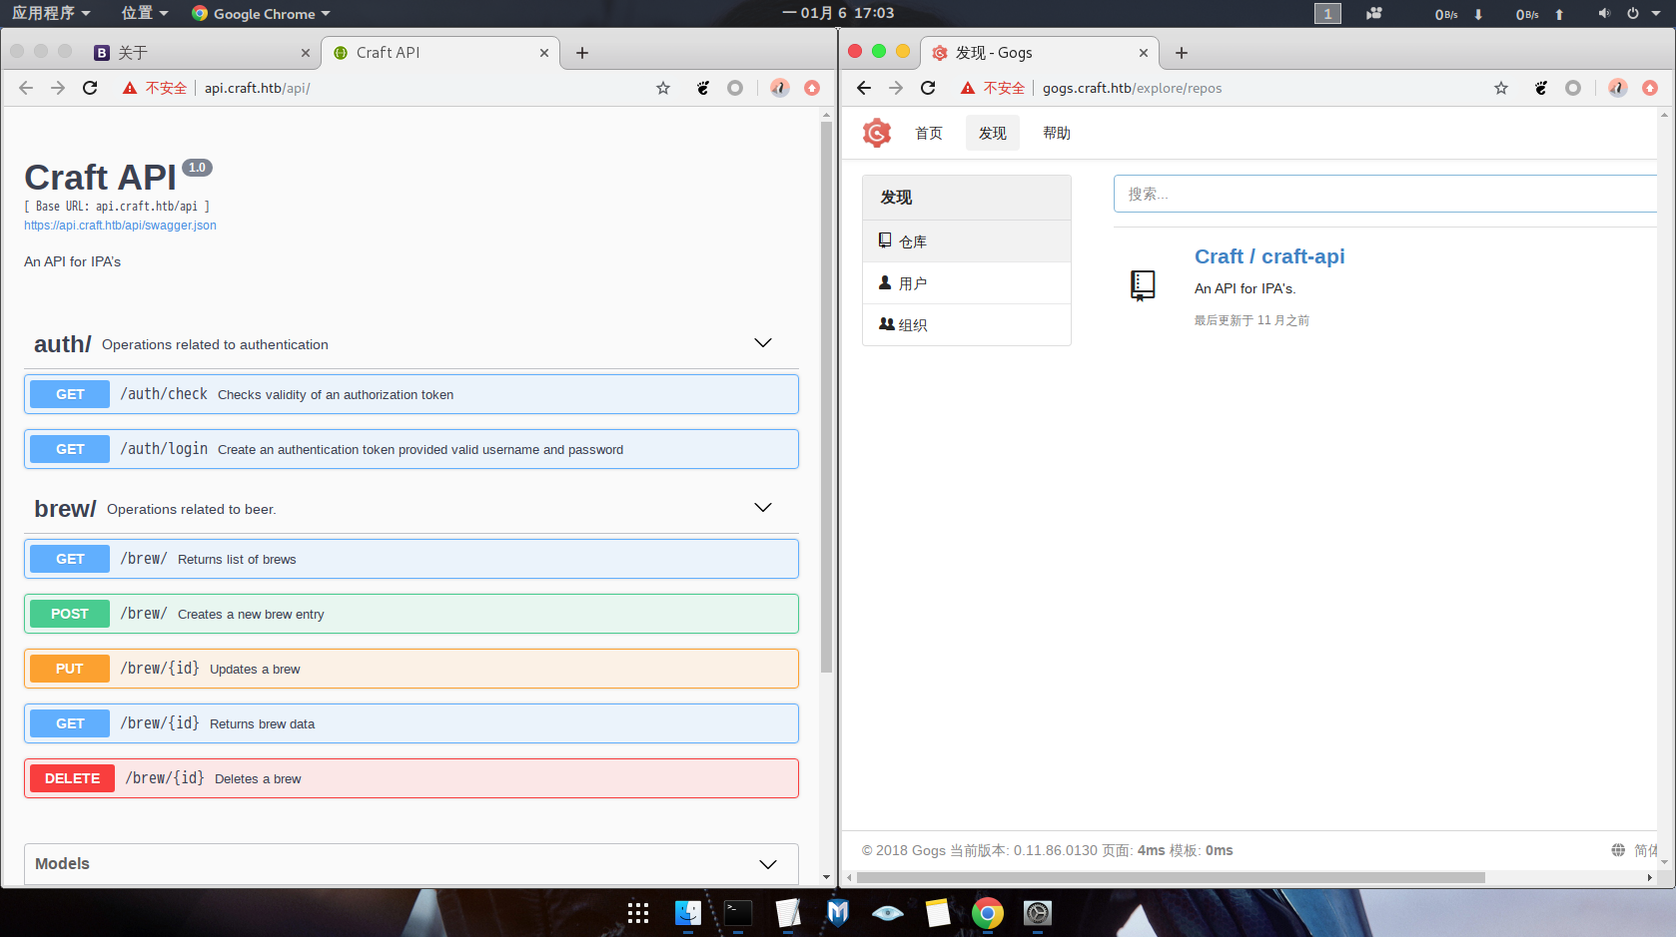
Task: Select 用户 in the explore sidebar
Action: pos(967,283)
